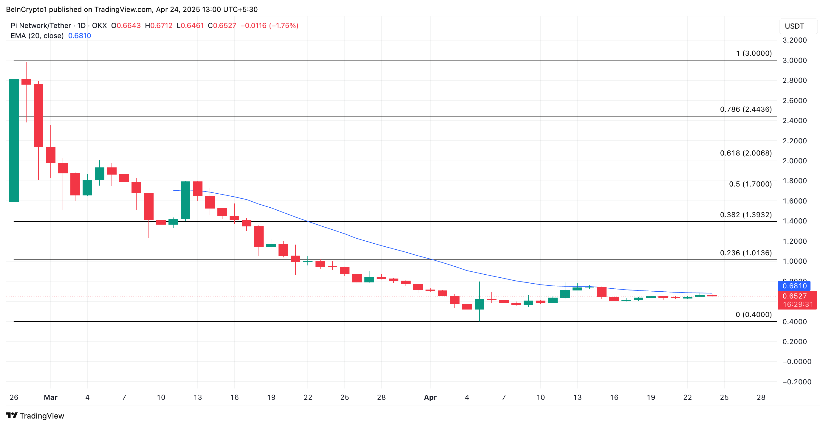Click the 0.236 (1.0136) Fibonacci level label
The height and width of the screenshot is (426, 826).
[745, 253]
